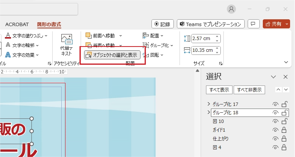Close the 選択 pane
Viewport: 295px width, 157px height.
pos(286,77)
